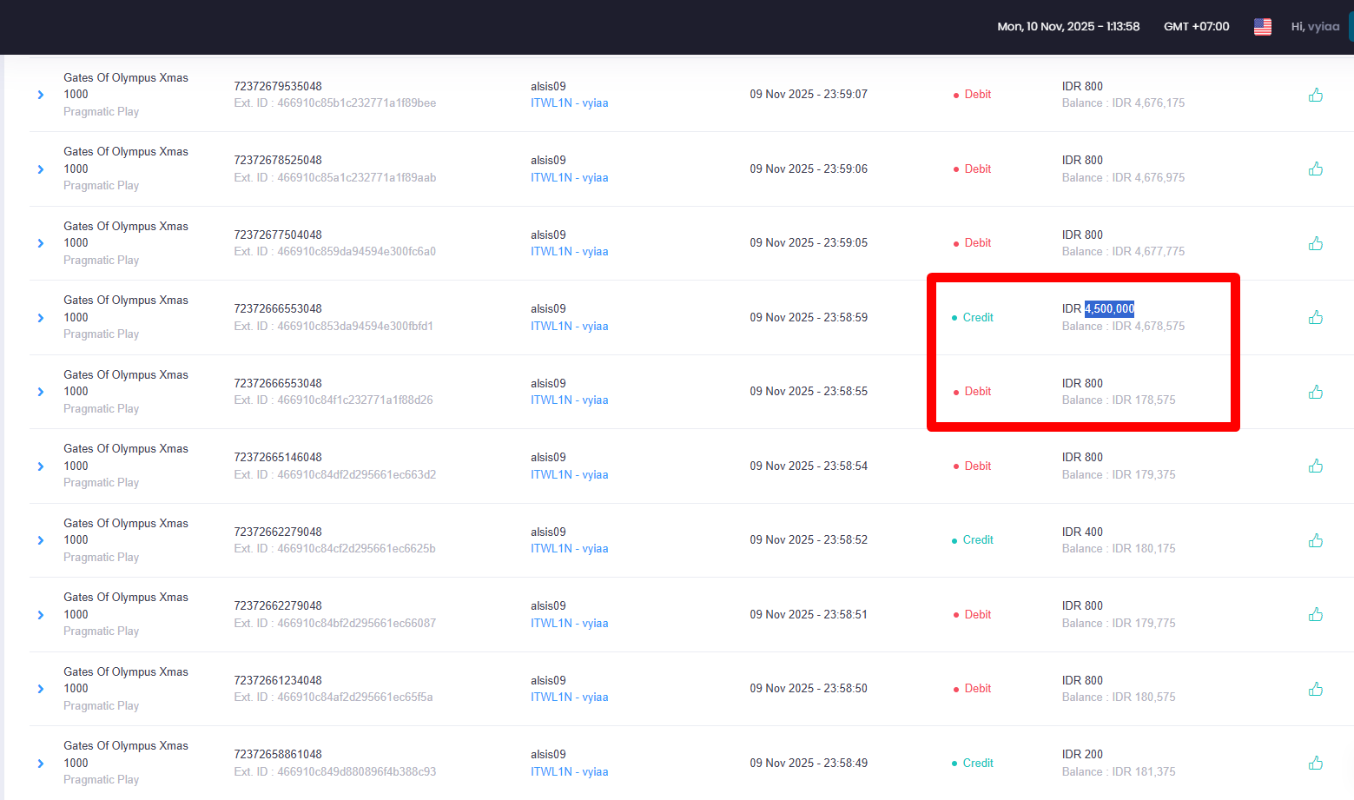This screenshot has width=1354, height=800.
Task: Click Ext. ID 466910c84af2d295661ec65f5a
Action: point(334,697)
